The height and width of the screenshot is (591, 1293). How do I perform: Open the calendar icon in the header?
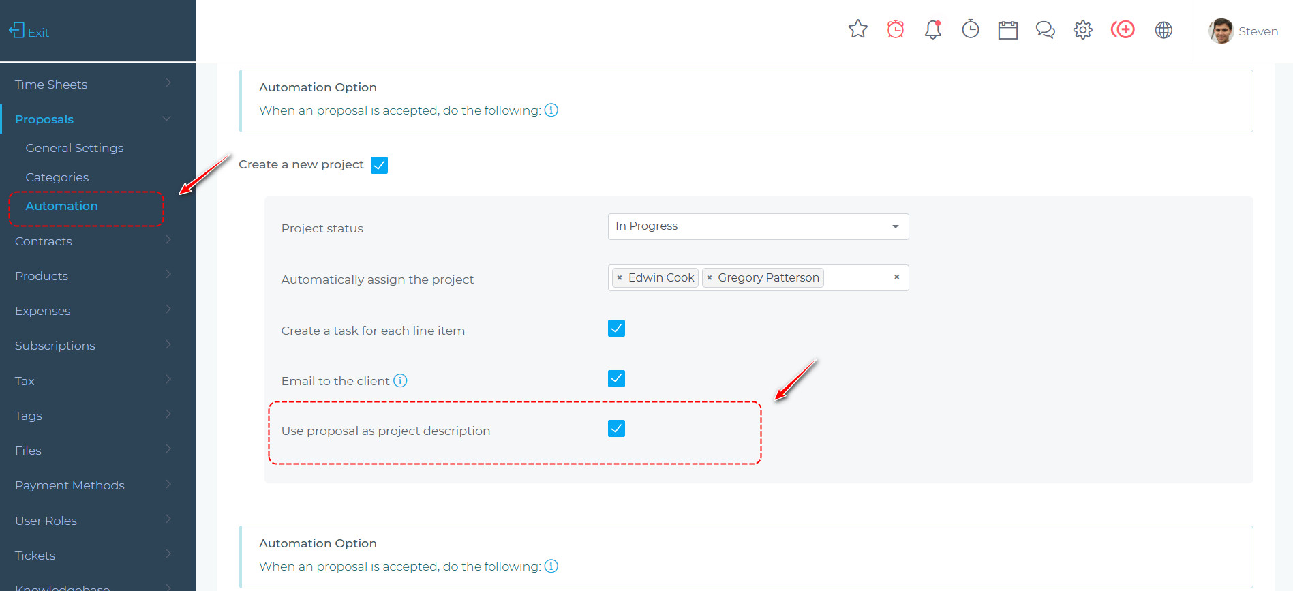coord(1007,30)
